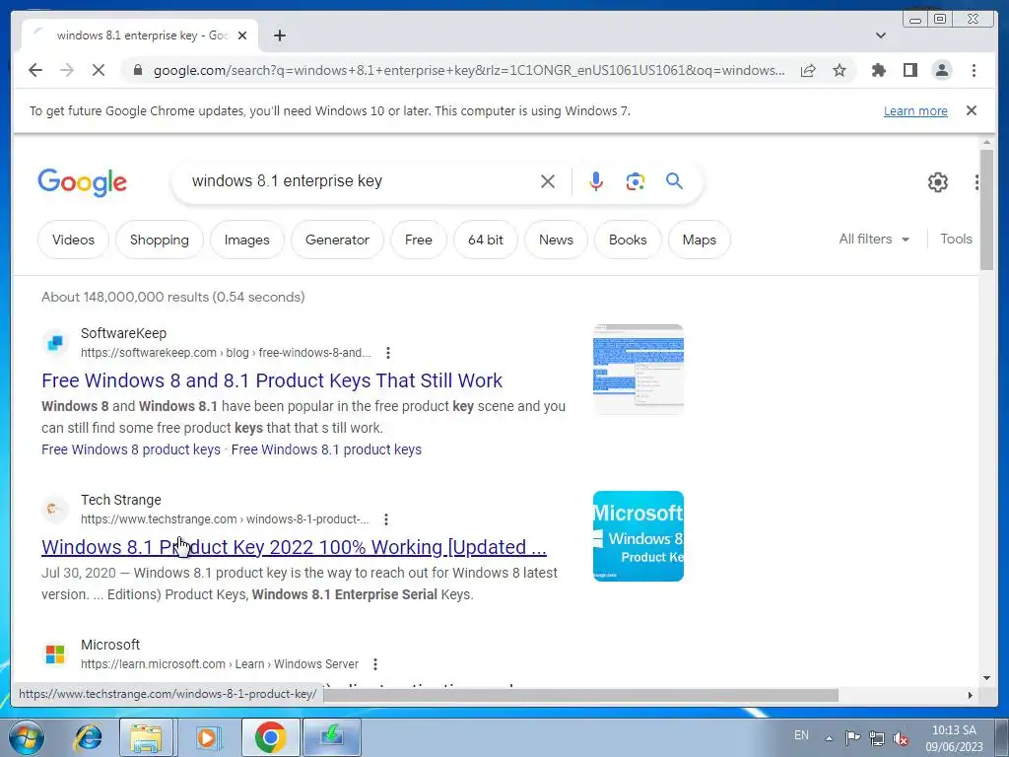The image size is (1009, 757).
Task: Select the 64 bit filter chip
Action: pyautogui.click(x=486, y=240)
